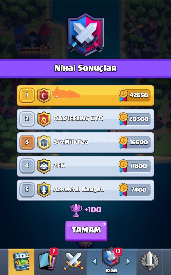
Task: Click the right arrow beside Klan
Action: (x=128, y=262)
